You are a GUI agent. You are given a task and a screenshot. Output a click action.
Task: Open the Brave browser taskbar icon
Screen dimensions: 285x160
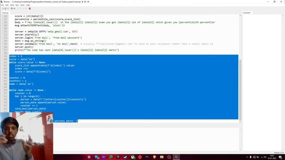click(x=155, y=157)
